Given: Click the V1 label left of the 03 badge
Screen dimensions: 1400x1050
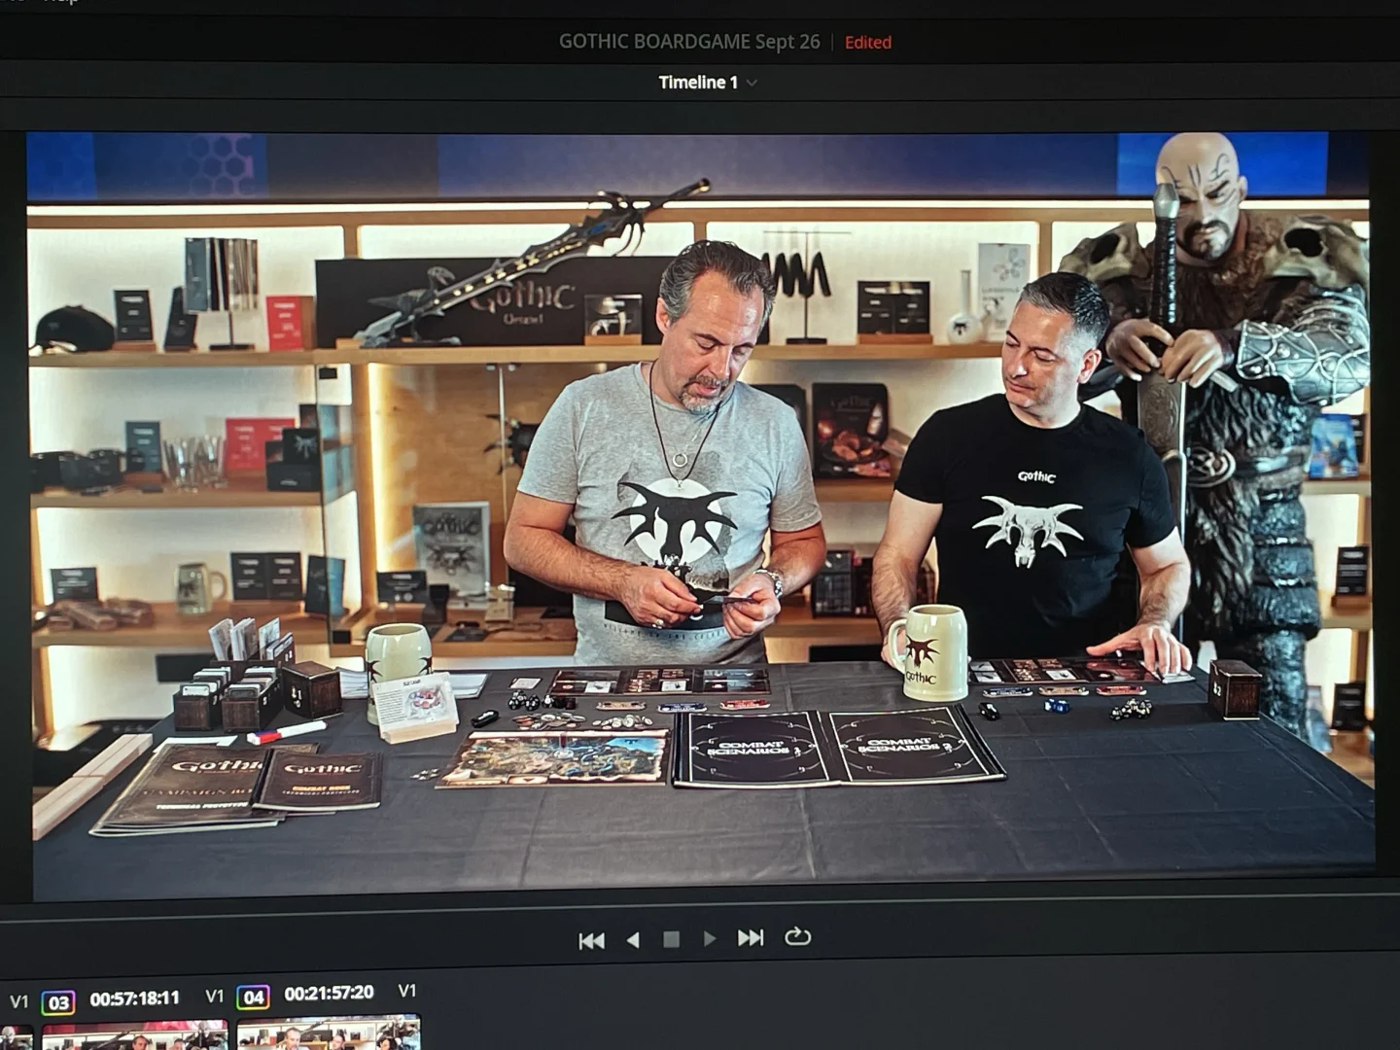Looking at the screenshot, I should (x=19, y=1001).
